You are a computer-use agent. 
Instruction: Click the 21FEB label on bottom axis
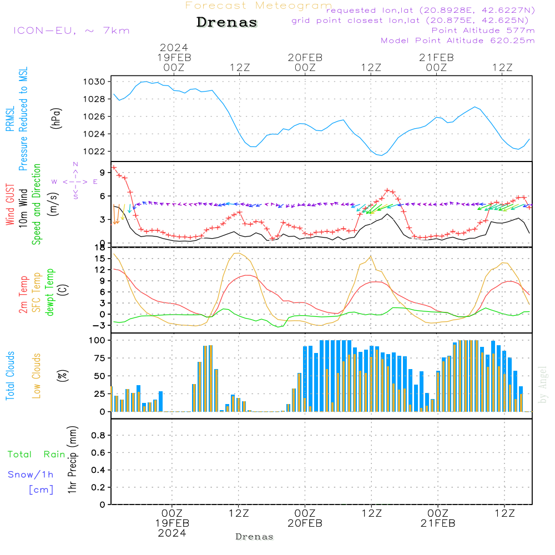point(438,523)
